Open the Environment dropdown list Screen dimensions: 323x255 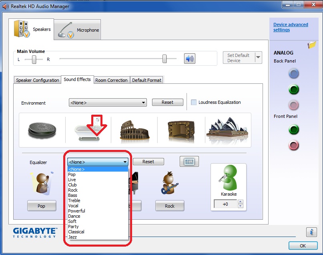click(108, 103)
